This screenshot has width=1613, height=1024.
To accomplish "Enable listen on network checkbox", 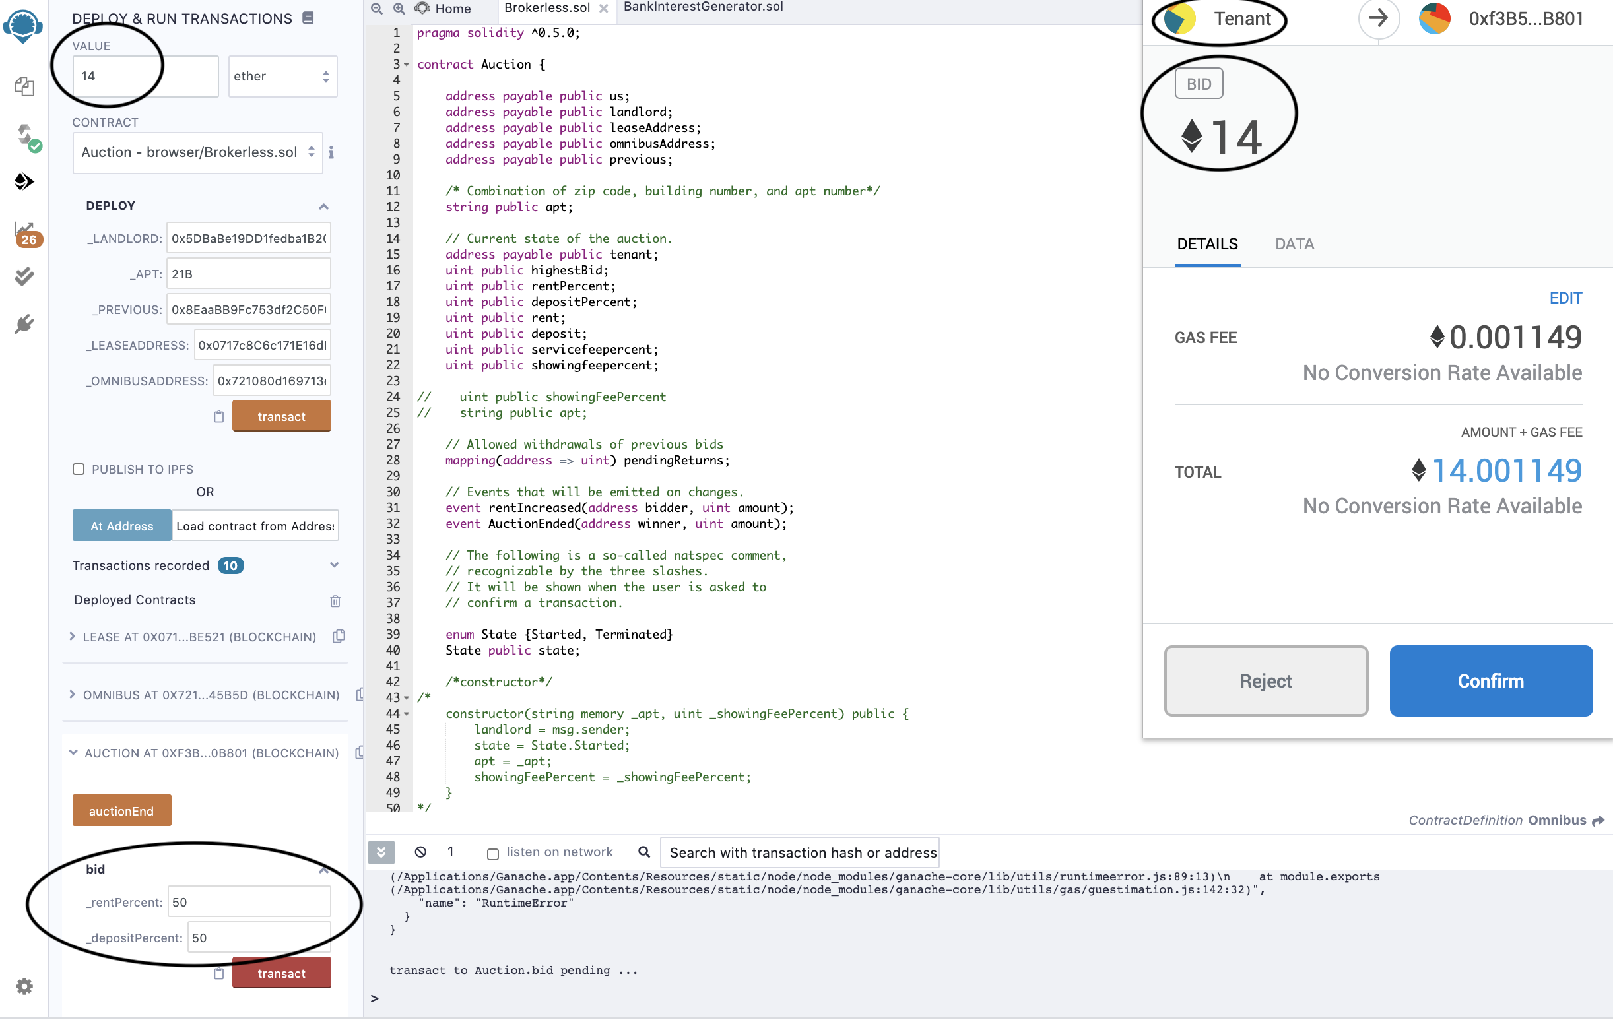I will [493, 853].
